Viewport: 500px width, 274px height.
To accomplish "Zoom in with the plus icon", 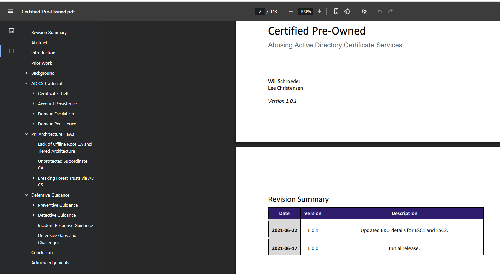I will pyautogui.click(x=319, y=11).
